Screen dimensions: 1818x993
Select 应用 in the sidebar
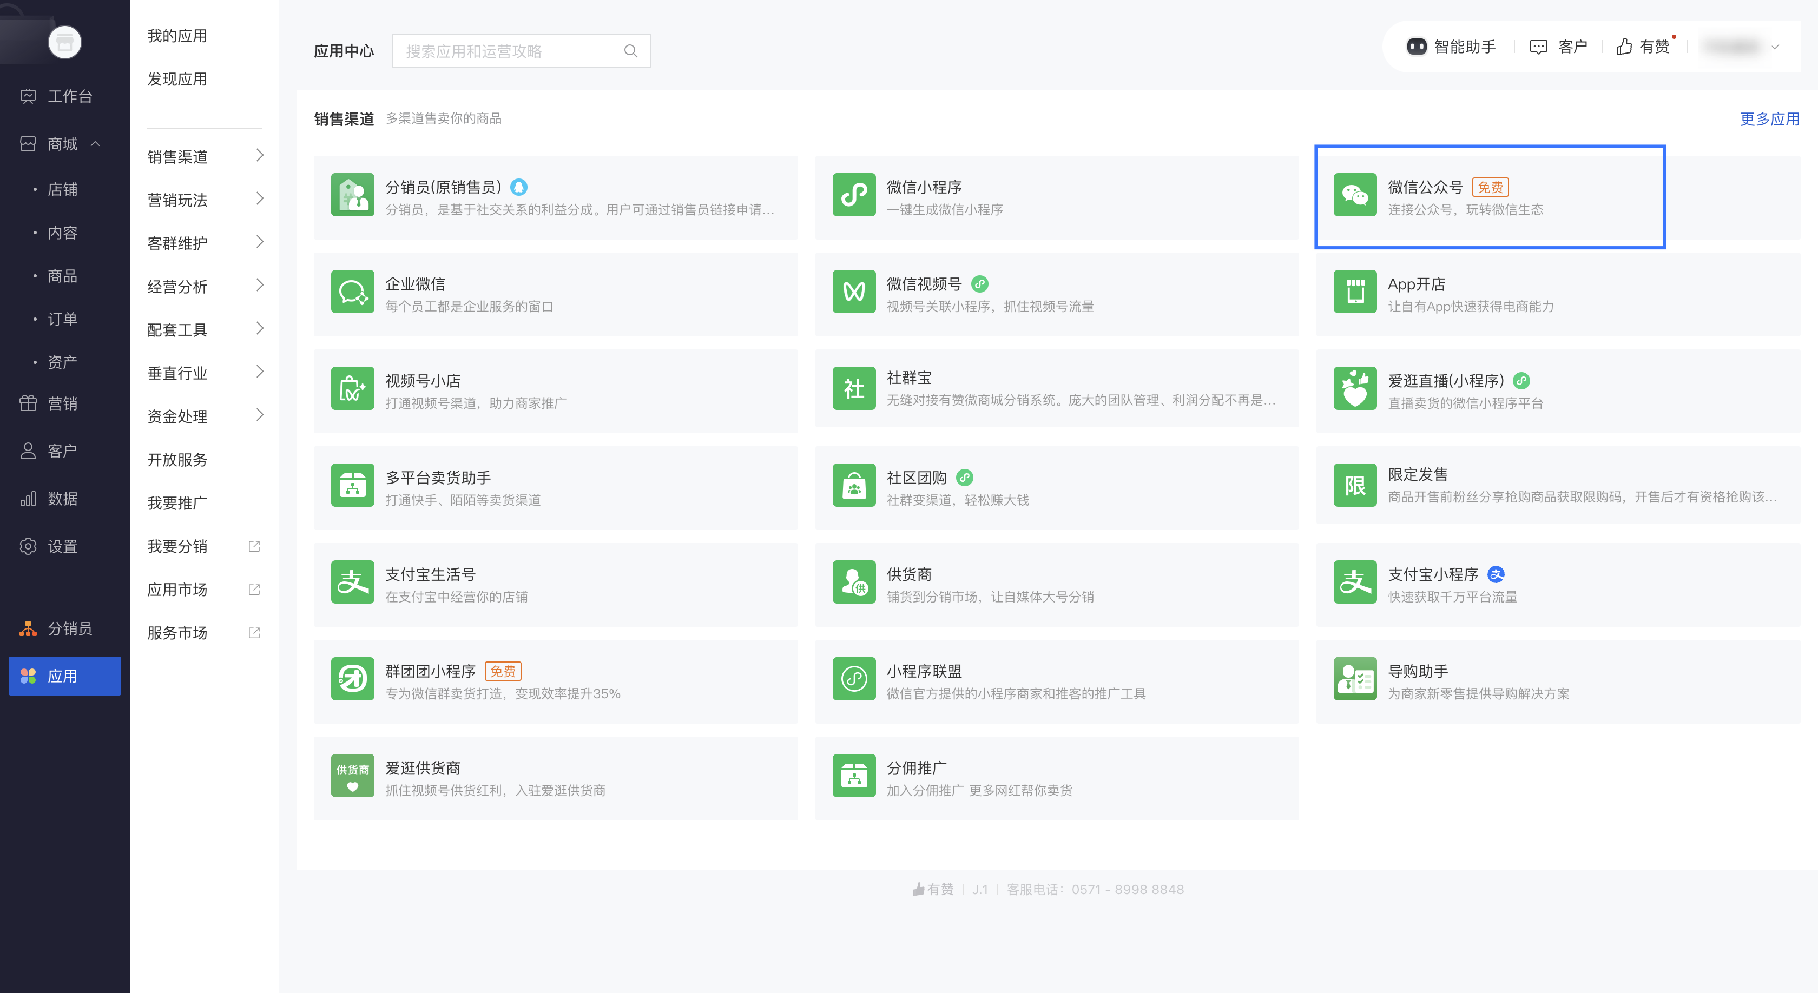[65, 676]
